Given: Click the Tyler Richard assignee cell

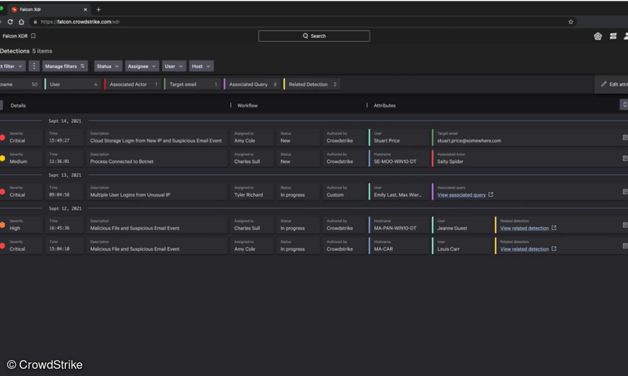Looking at the screenshot, I should 252,192.
